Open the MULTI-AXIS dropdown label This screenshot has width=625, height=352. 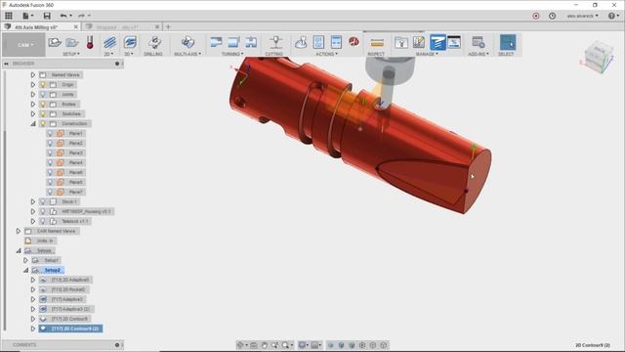(187, 54)
